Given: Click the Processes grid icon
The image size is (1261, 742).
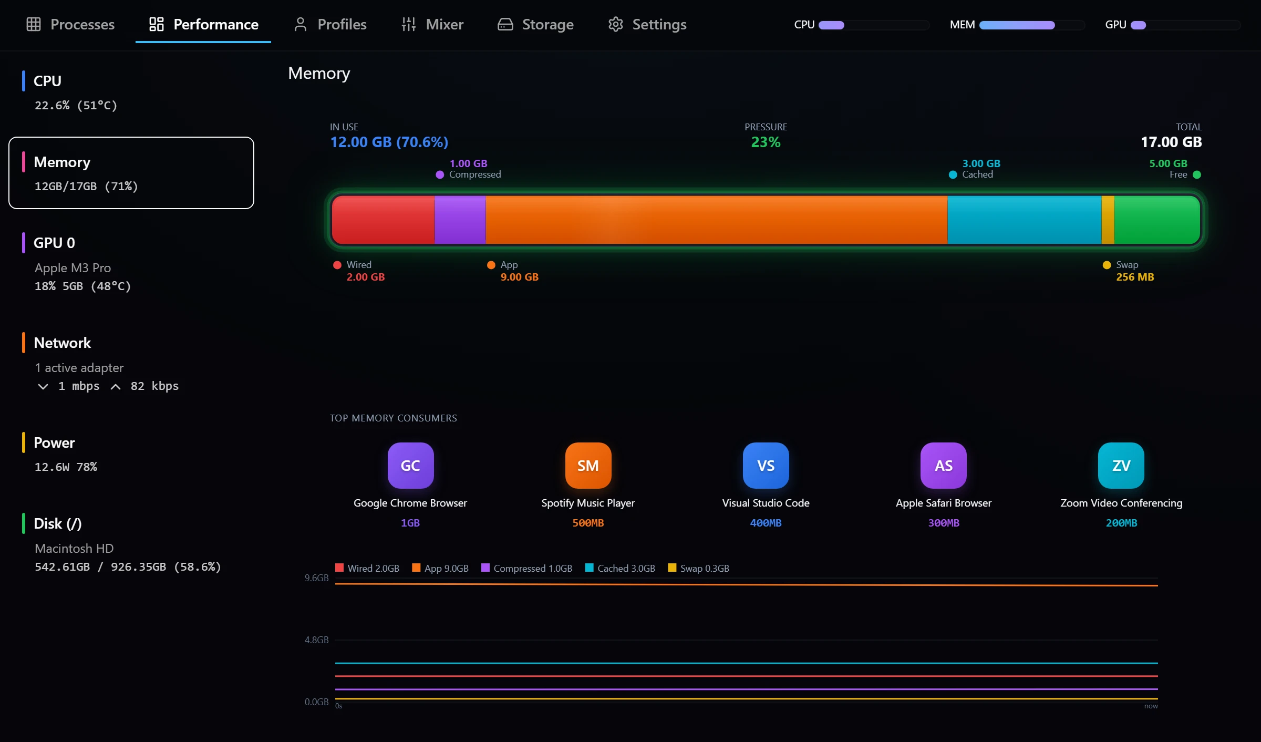Looking at the screenshot, I should point(34,24).
